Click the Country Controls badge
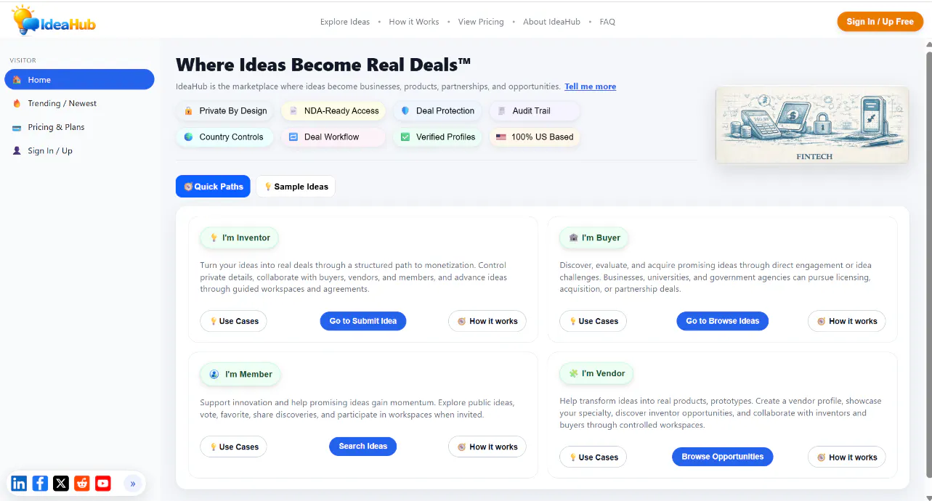This screenshot has width=932, height=501. 224,137
